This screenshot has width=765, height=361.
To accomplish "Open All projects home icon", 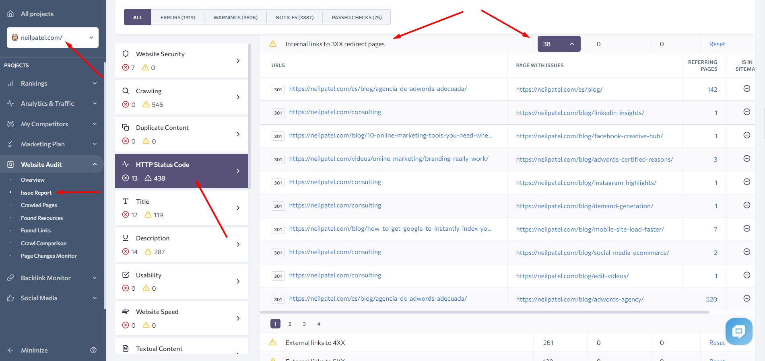I will [x=11, y=14].
